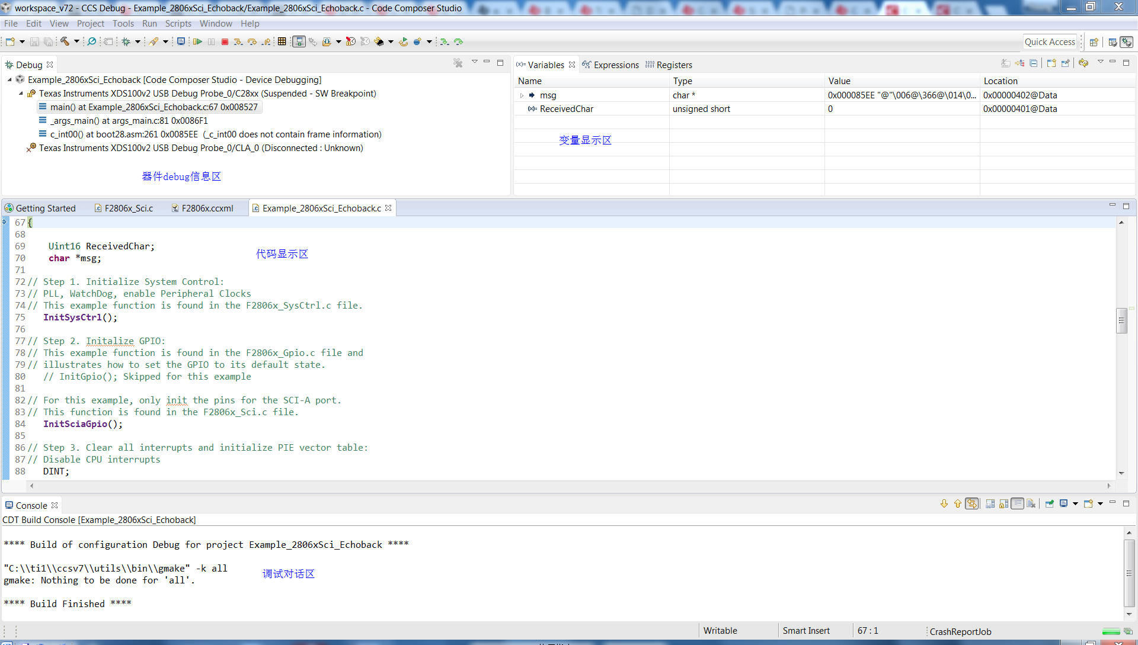The width and height of the screenshot is (1138, 645).
Task: Terminate the debug session with the red stop icon
Action: tap(225, 41)
